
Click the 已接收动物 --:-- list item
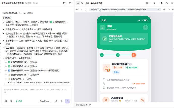click(20, 79)
